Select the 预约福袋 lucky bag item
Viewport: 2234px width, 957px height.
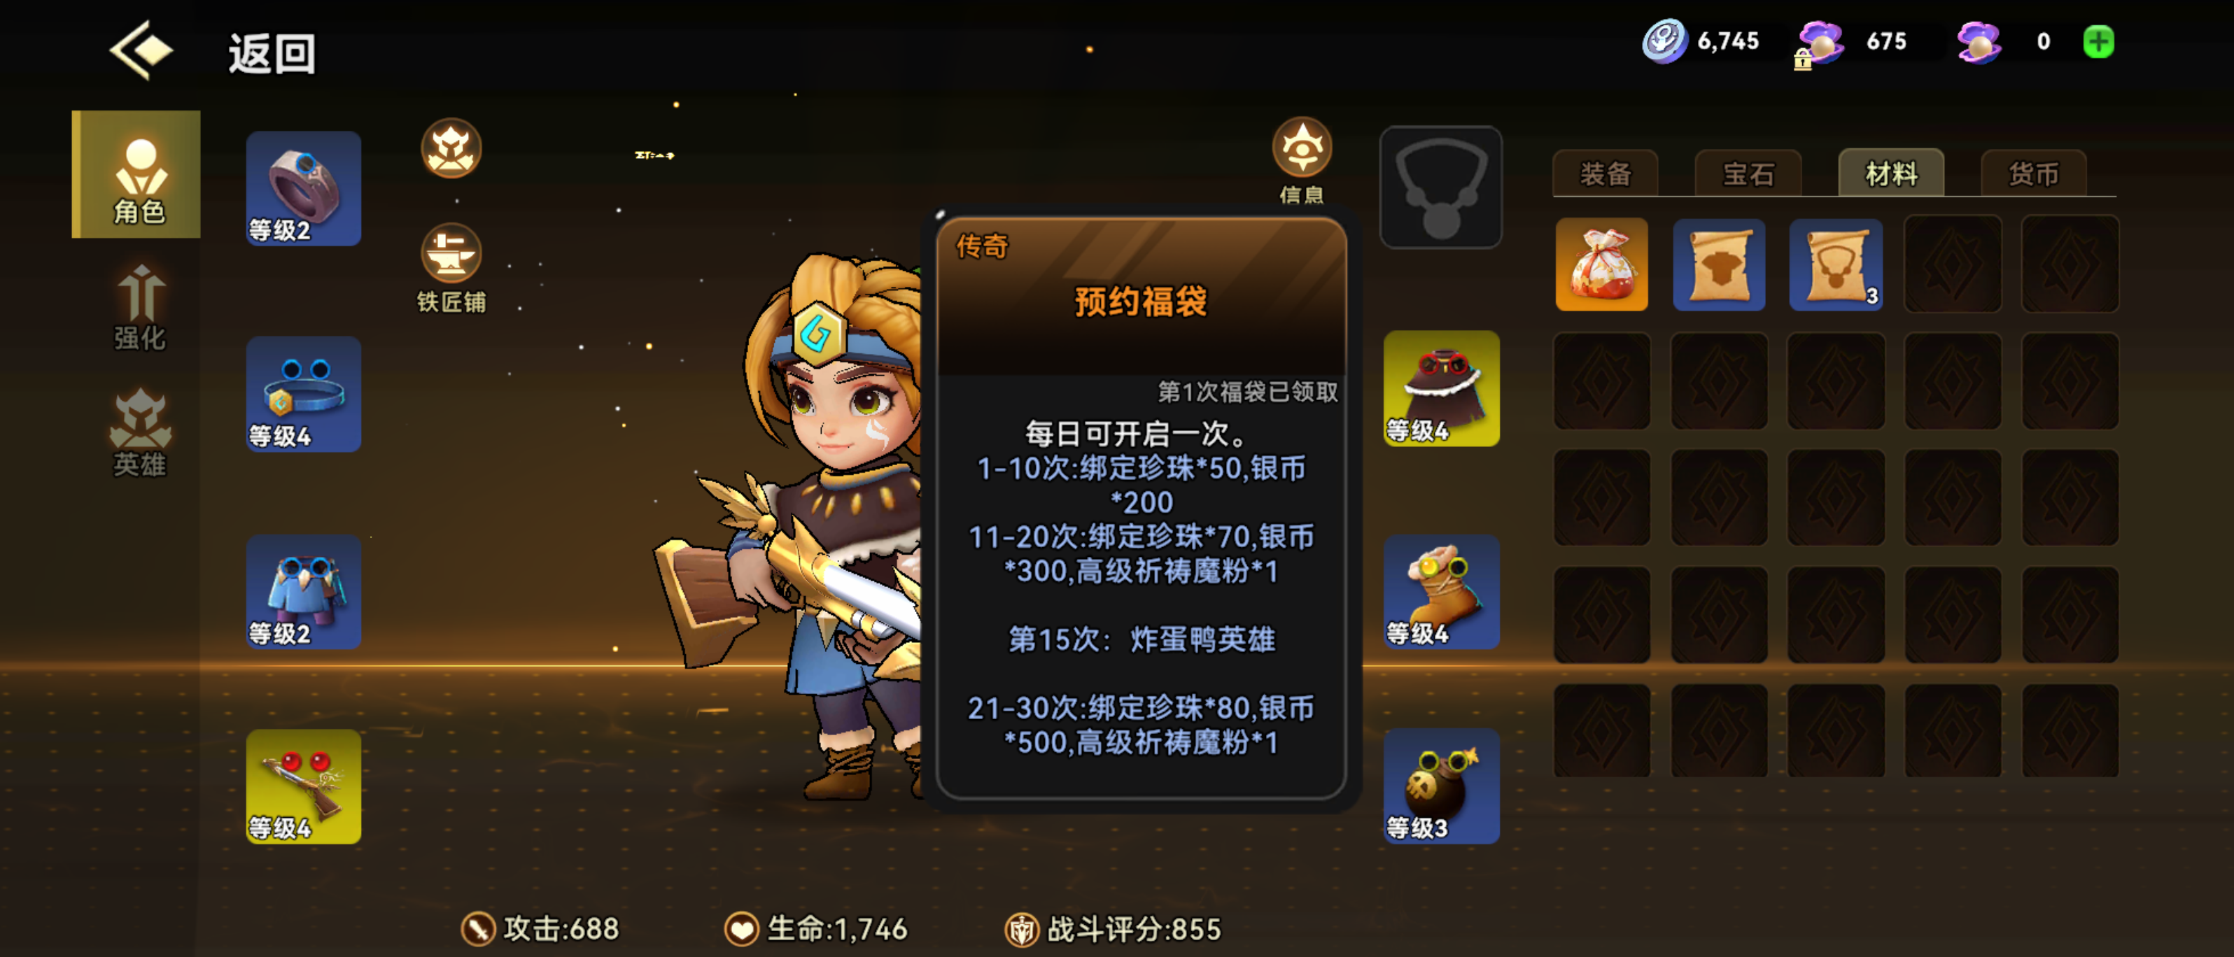click(1601, 264)
